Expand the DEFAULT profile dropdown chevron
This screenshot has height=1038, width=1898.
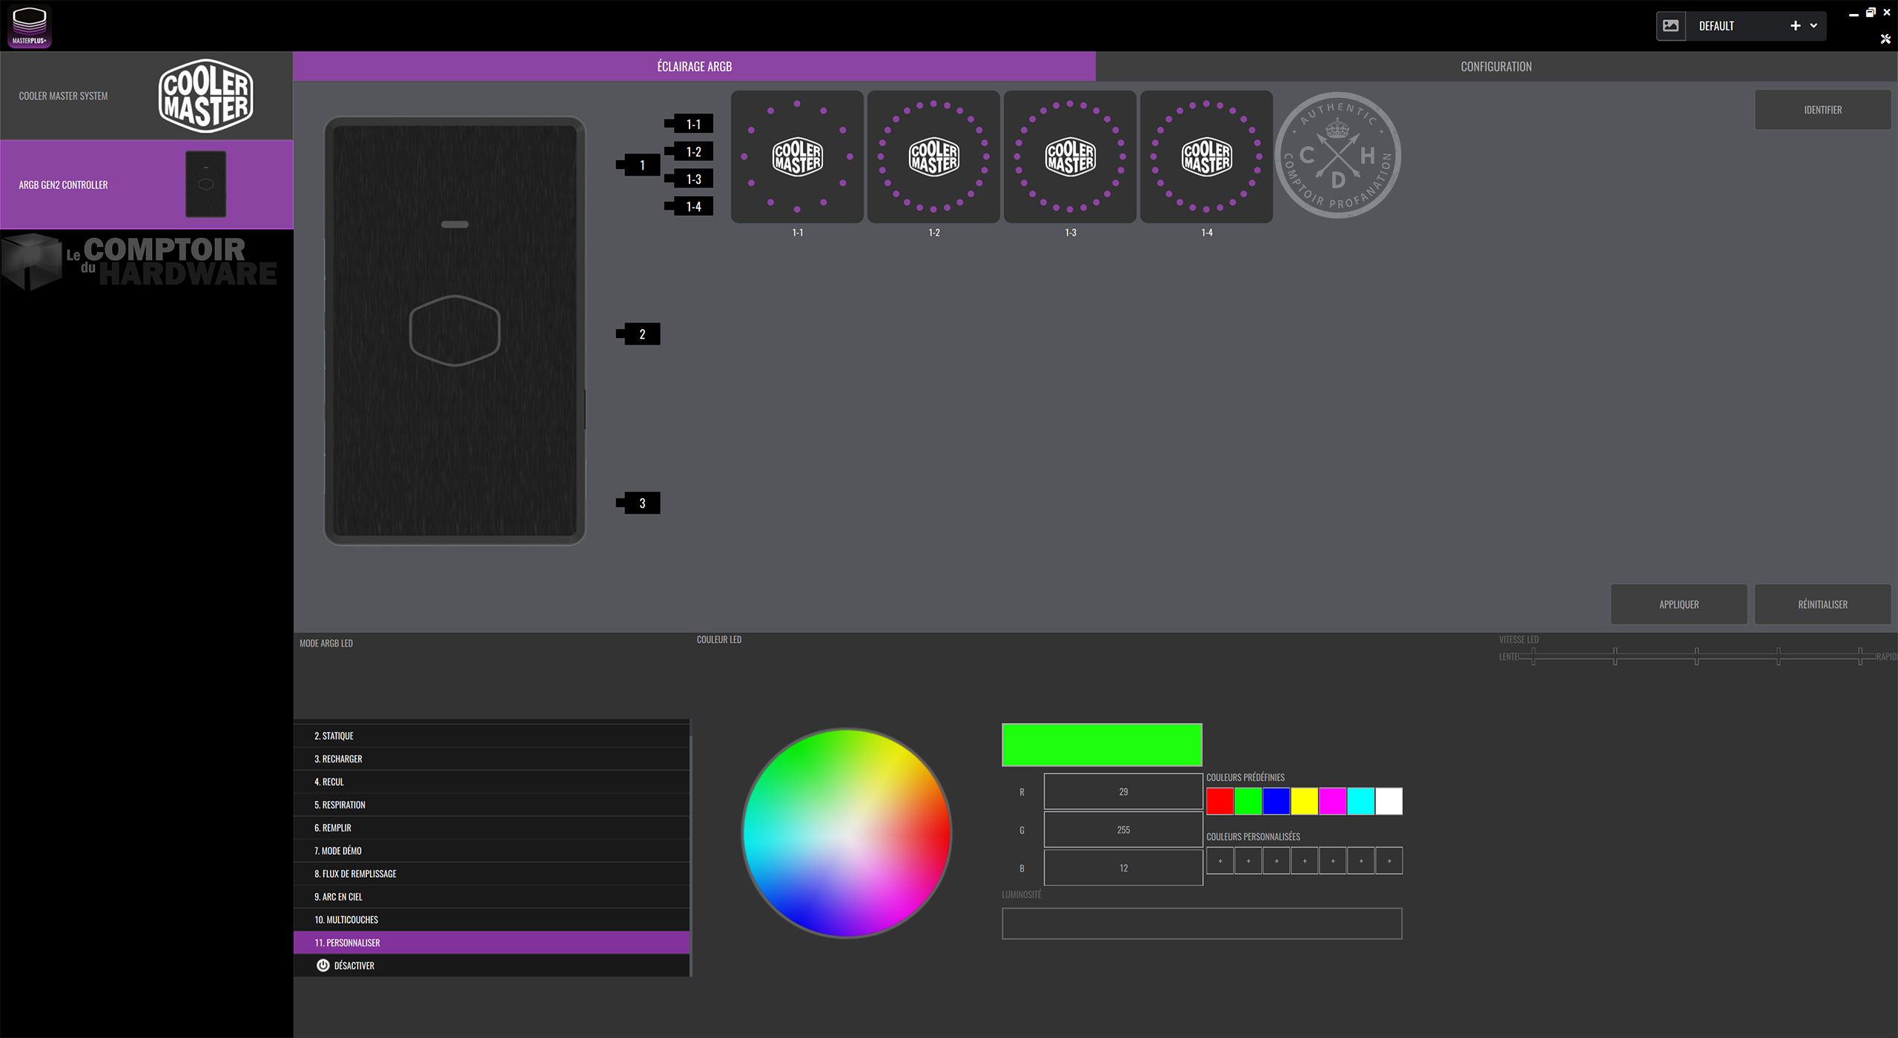[1813, 26]
